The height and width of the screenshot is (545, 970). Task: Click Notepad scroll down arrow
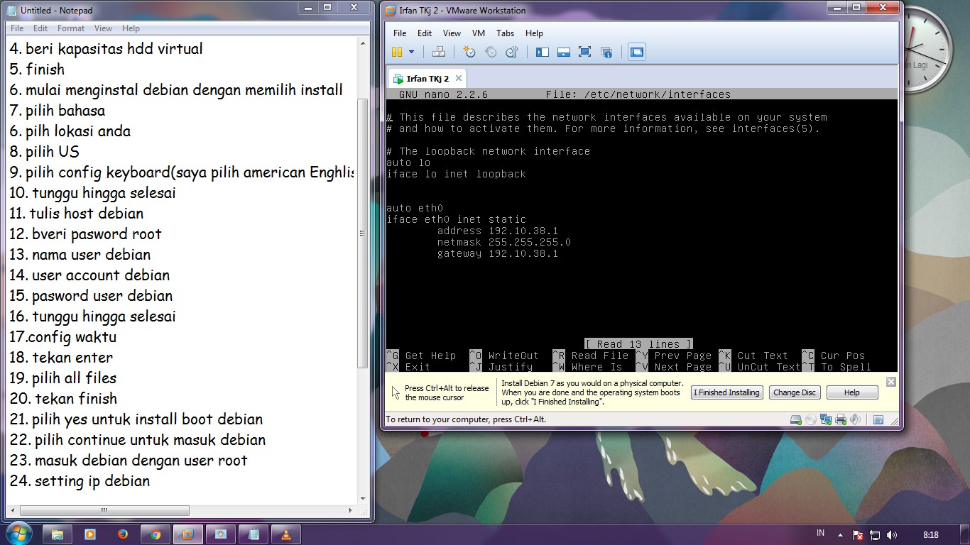[363, 498]
